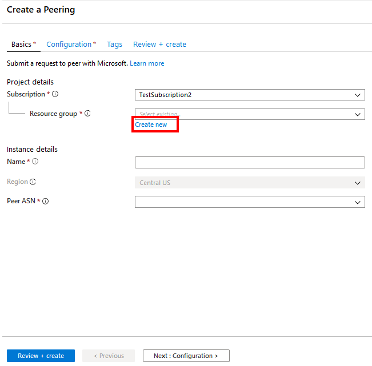Click the 'Submit a request to peer' text

pos(67,63)
